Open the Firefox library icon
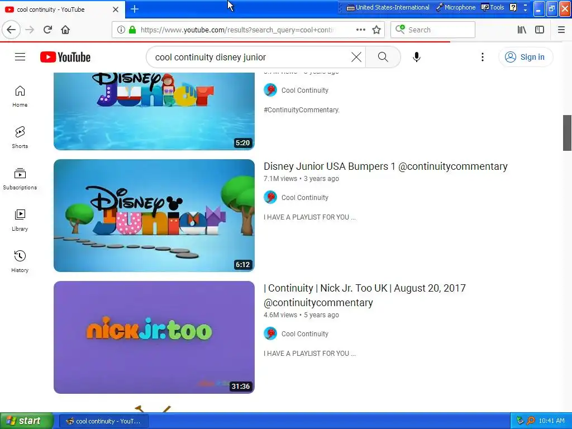The width and height of the screenshot is (572, 429). click(x=522, y=30)
